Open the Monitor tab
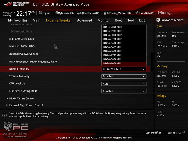The height and width of the screenshot is (141, 188). [x=104, y=20]
